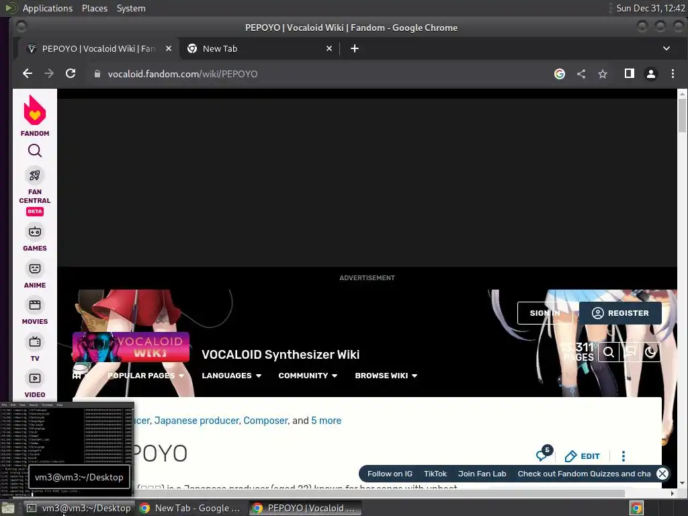Click Join Fan Lab link
Image resolution: width=688 pixels, height=516 pixels.
point(482,474)
